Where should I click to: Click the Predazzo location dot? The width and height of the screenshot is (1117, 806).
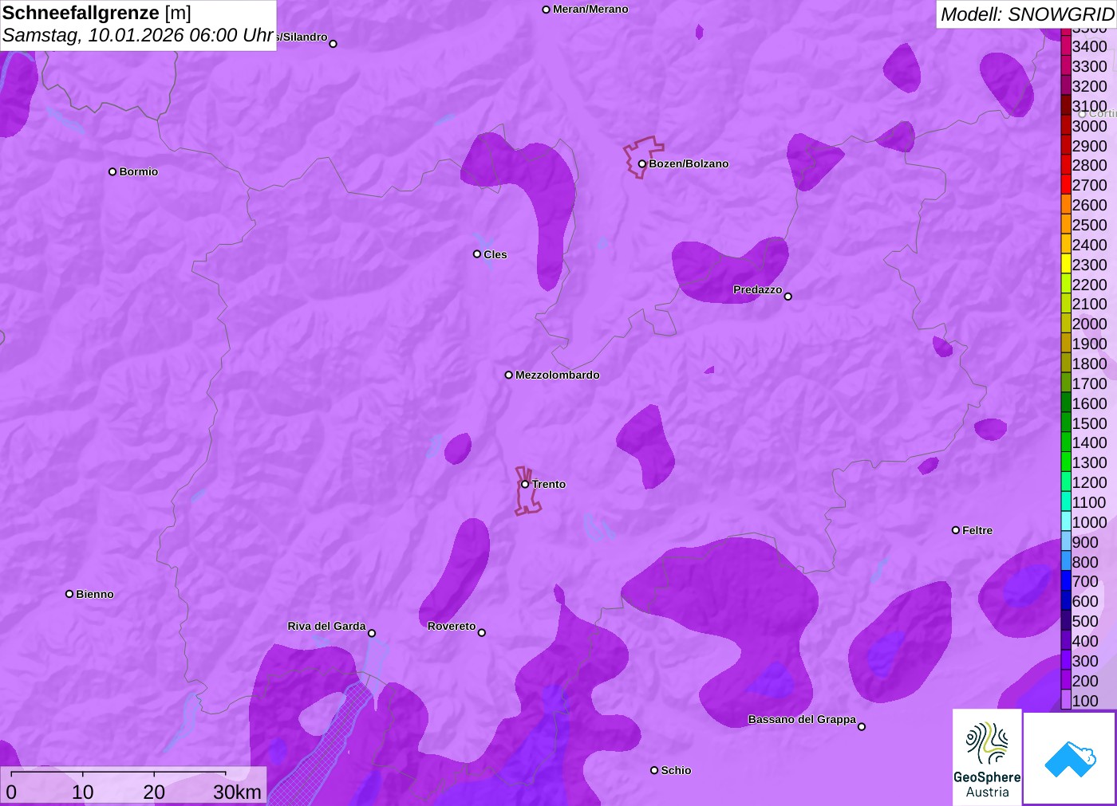[788, 297]
